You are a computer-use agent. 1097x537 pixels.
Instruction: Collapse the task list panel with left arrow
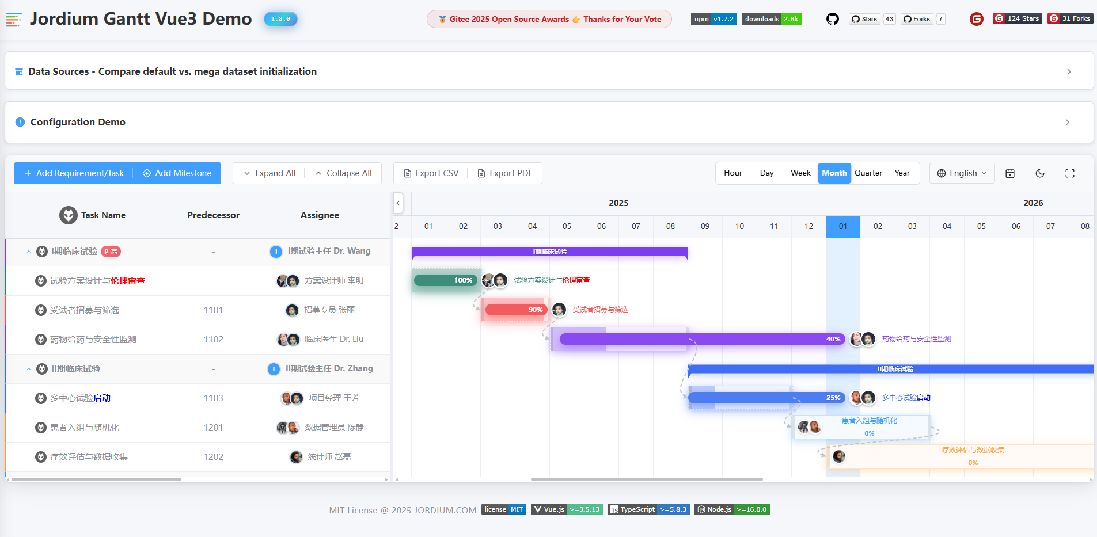pos(397,203)
